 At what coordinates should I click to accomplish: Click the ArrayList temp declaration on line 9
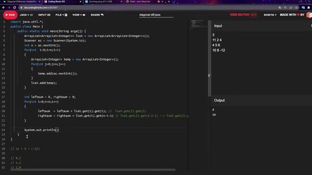(x=75, y=59)
